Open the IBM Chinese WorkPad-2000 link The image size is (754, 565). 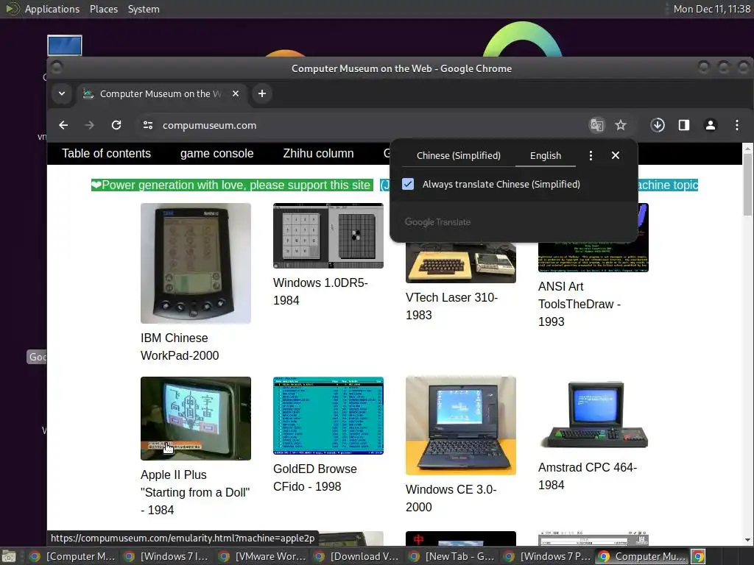[180, 347]
